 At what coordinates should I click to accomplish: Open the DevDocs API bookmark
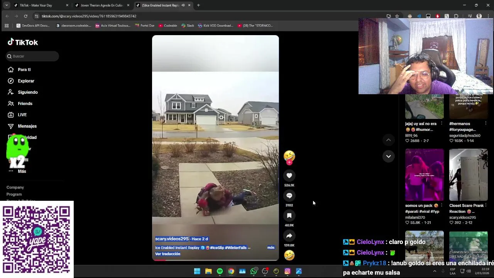click(33, 25)
